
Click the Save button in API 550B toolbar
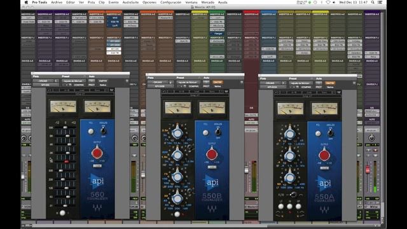pyautogui.click(x=212, y=92)
